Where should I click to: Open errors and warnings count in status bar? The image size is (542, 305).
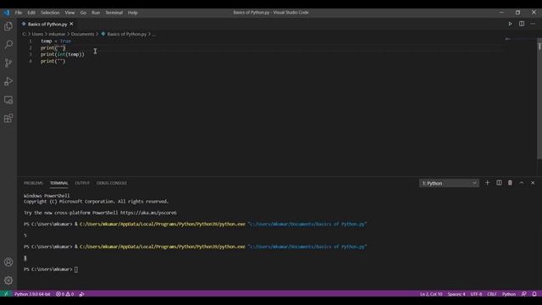coord(64,294)
